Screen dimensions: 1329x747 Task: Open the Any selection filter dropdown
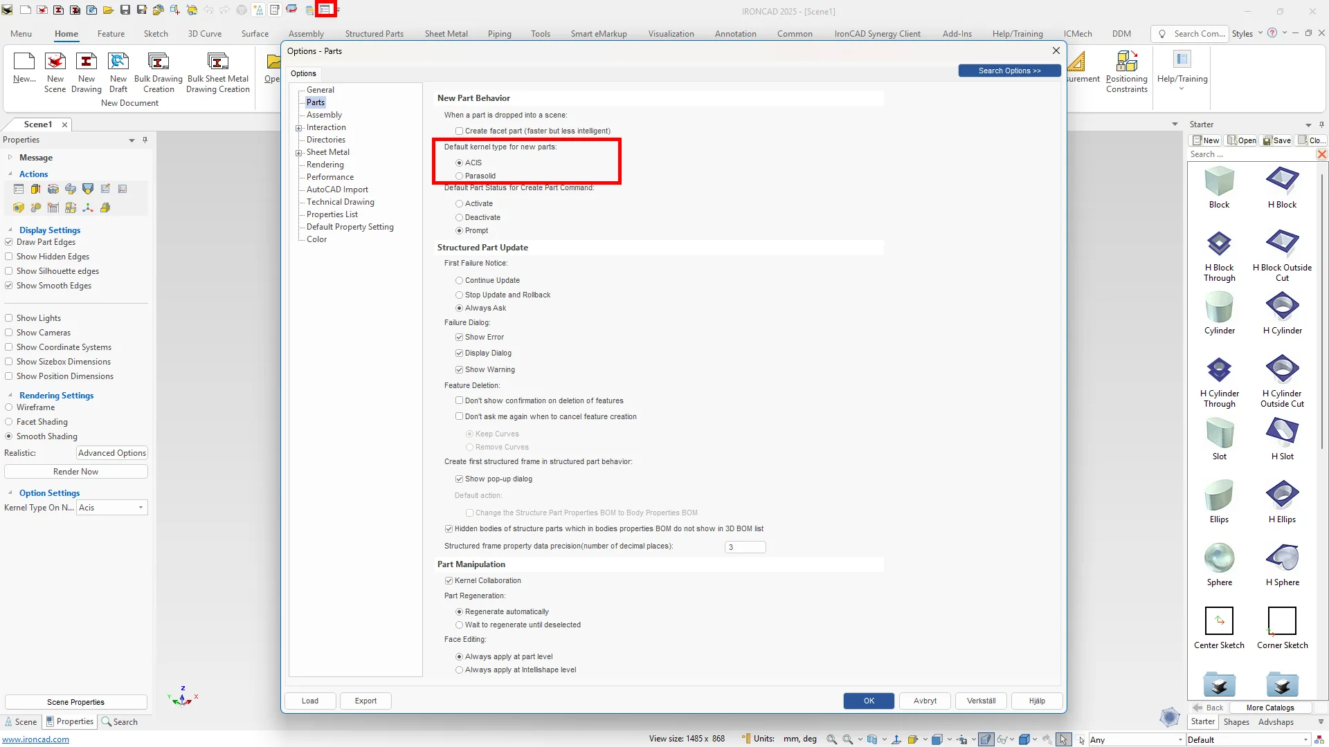[1137, 739]
